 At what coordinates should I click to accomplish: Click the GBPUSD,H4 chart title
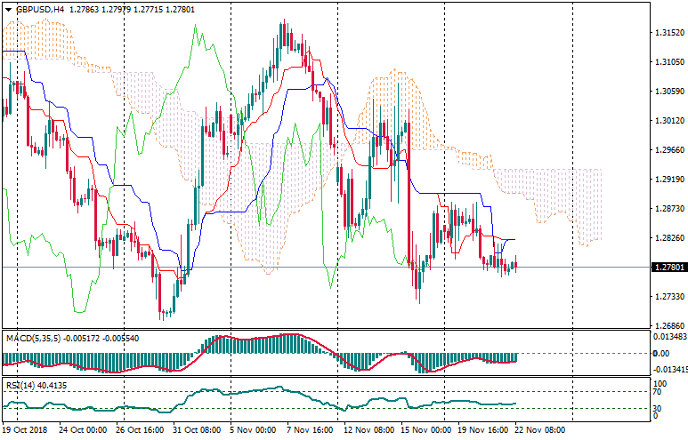pyautogui.click(x=40, y=10)
